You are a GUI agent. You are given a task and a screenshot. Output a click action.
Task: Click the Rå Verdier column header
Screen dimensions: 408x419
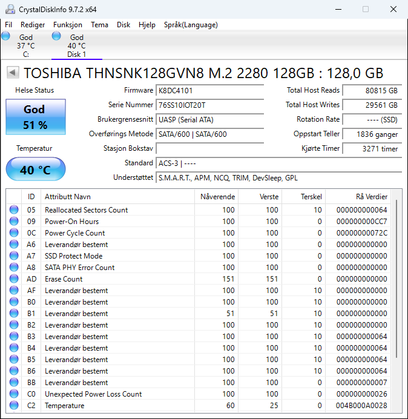358,197
